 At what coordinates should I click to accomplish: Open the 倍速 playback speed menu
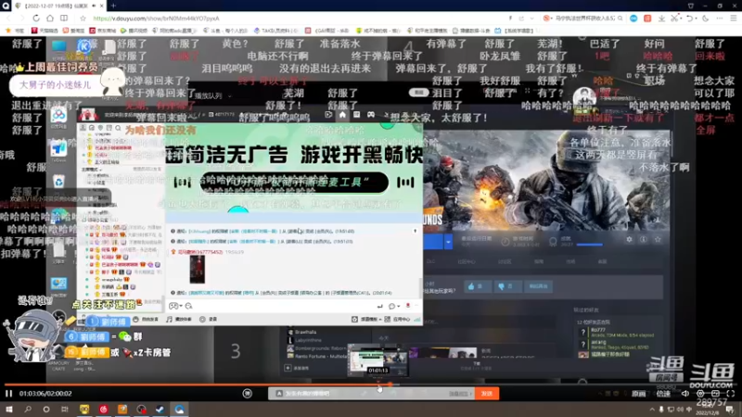pos(663,393)
